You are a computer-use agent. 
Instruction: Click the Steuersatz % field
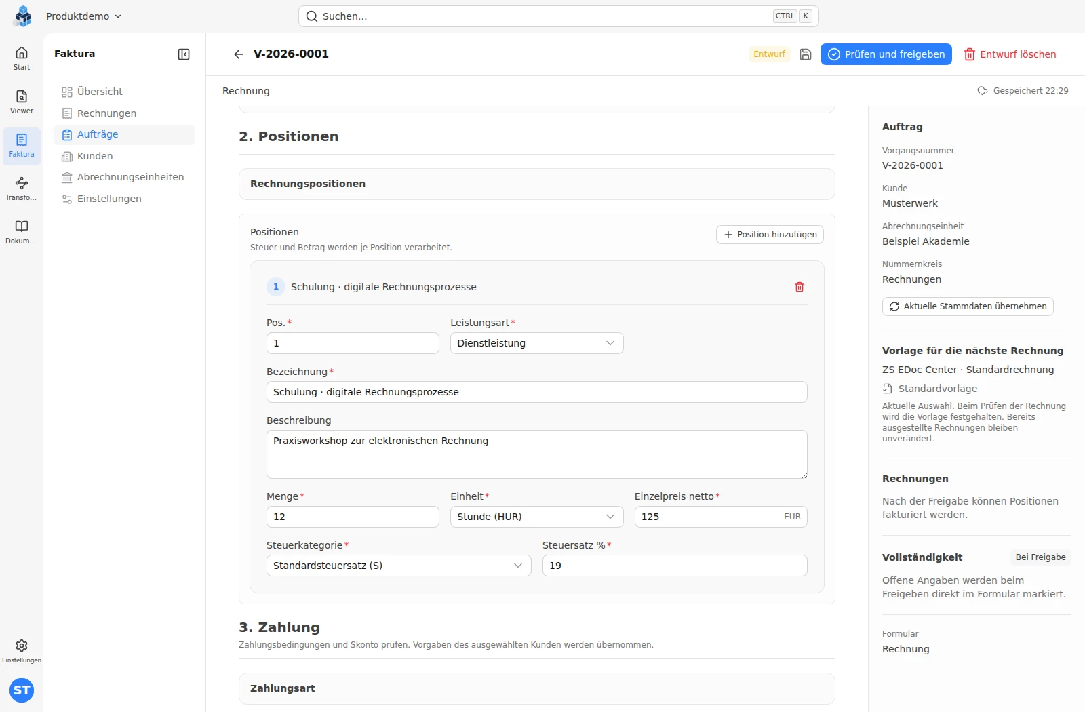(675, 566)
